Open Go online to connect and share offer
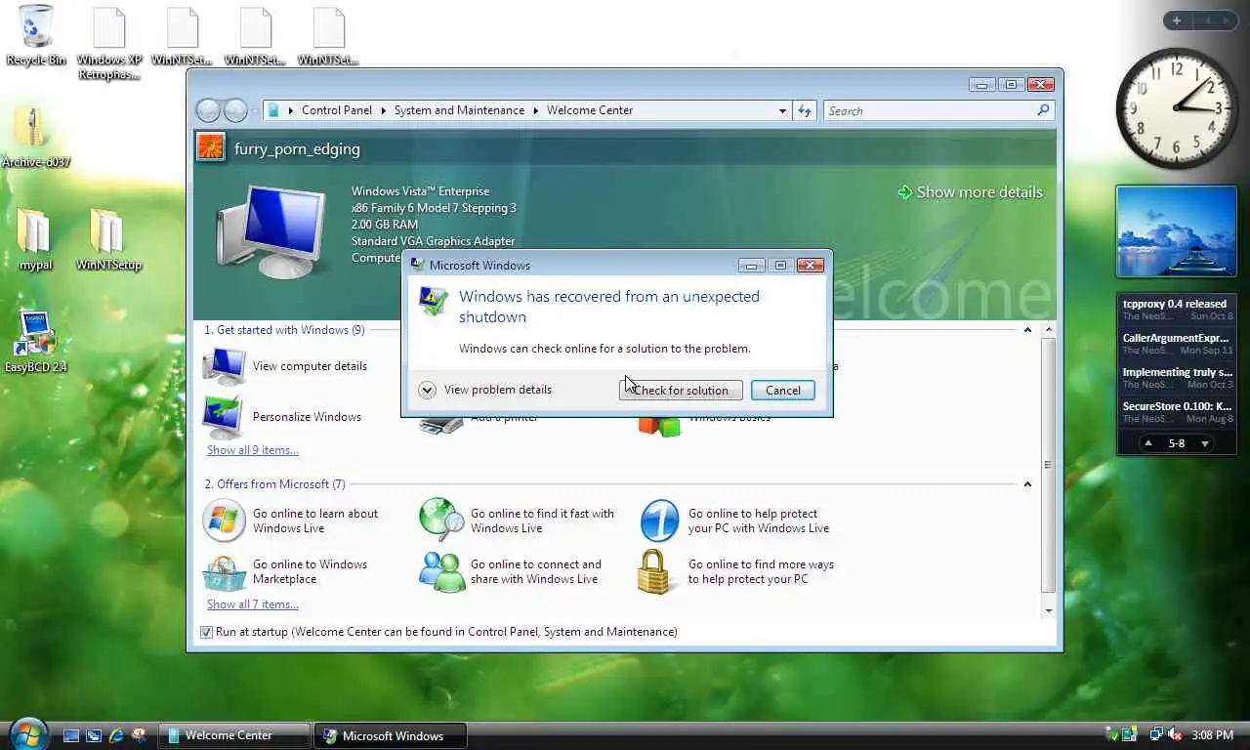This screenshot has width=1250, height=750. tap(510, 571)
